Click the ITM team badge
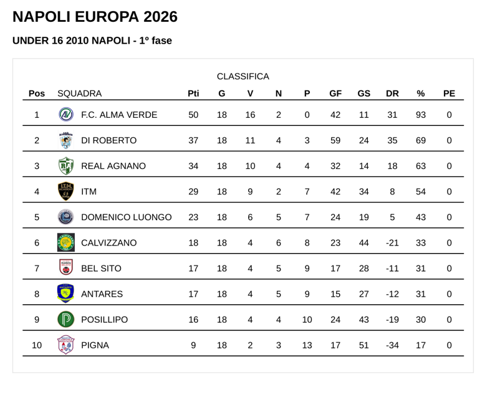The height and width of the screenshot is (402, 490). pyautogui.click(x=65, y=191)
